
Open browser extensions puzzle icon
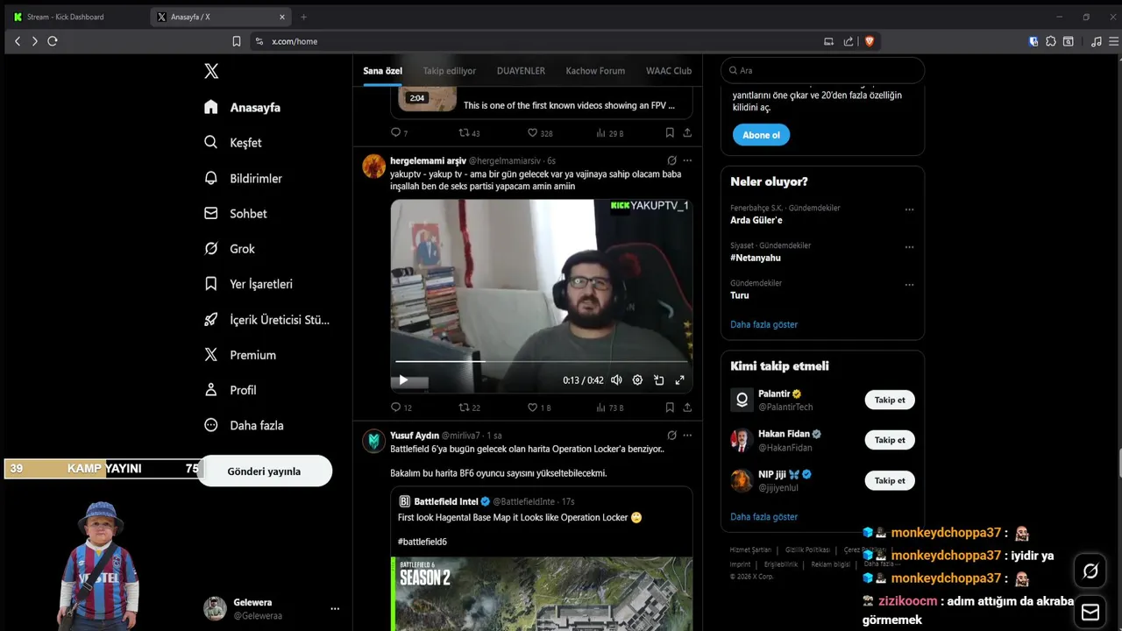point(1051,41)
